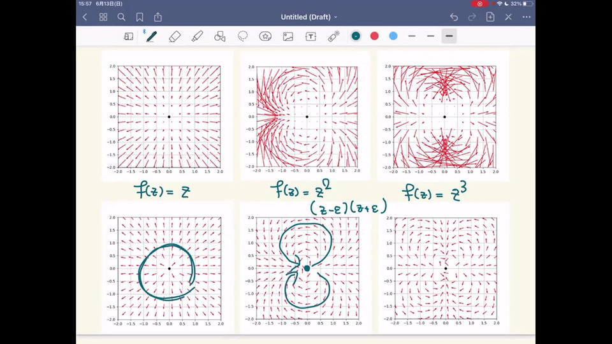Open the more options ellipsis menu
Screen dimensions: 612x344
527,17
